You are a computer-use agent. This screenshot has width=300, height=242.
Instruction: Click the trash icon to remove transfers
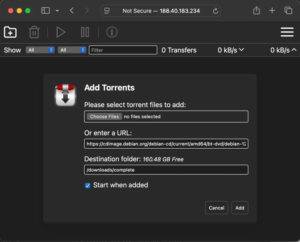[x=34, y=32]
